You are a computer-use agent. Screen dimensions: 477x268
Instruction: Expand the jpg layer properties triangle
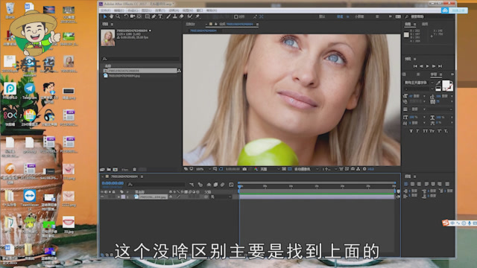(x=119, y=197)
